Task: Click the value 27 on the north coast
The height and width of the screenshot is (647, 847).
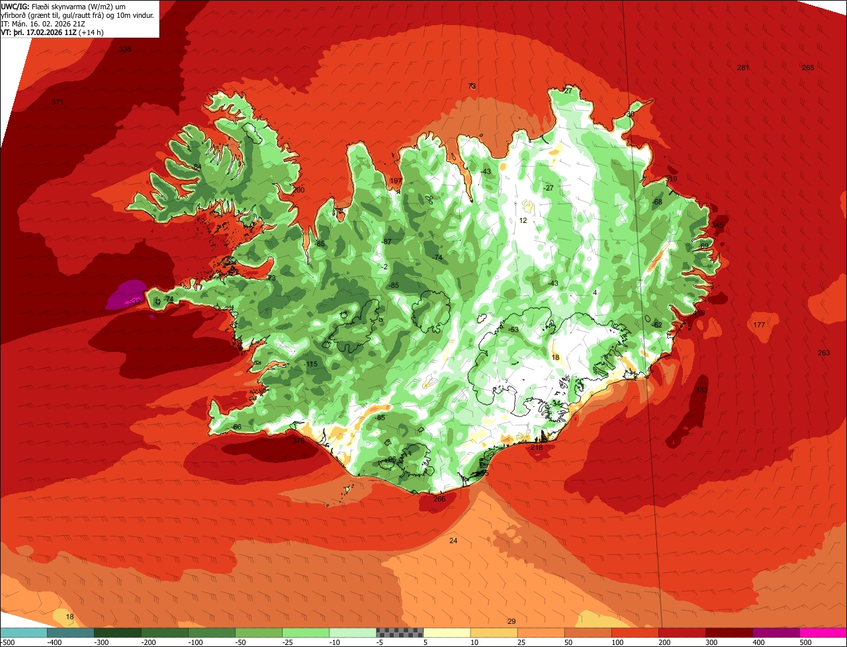Action: pyautogui.click(x=567, y=91)
